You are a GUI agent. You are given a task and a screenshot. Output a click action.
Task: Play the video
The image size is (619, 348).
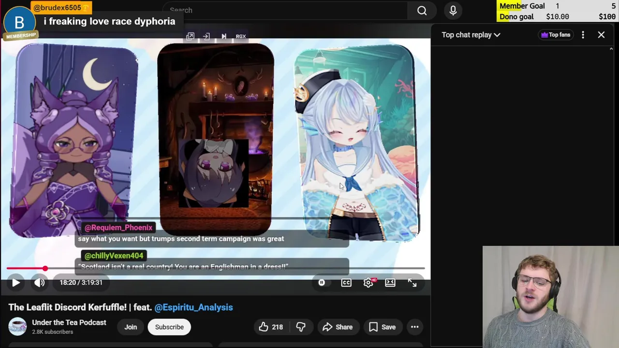[15, 283]
